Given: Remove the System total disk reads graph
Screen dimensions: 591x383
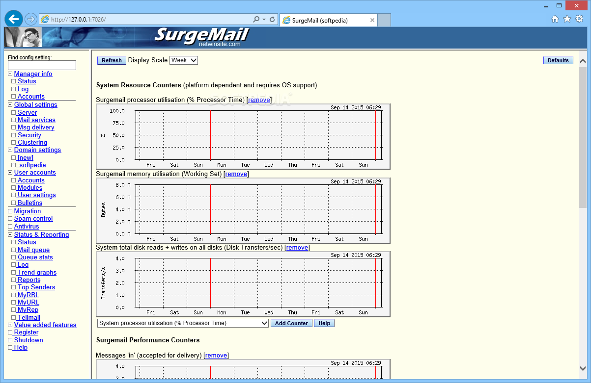Looking at the screenshot, I should [x=297, y=248].
